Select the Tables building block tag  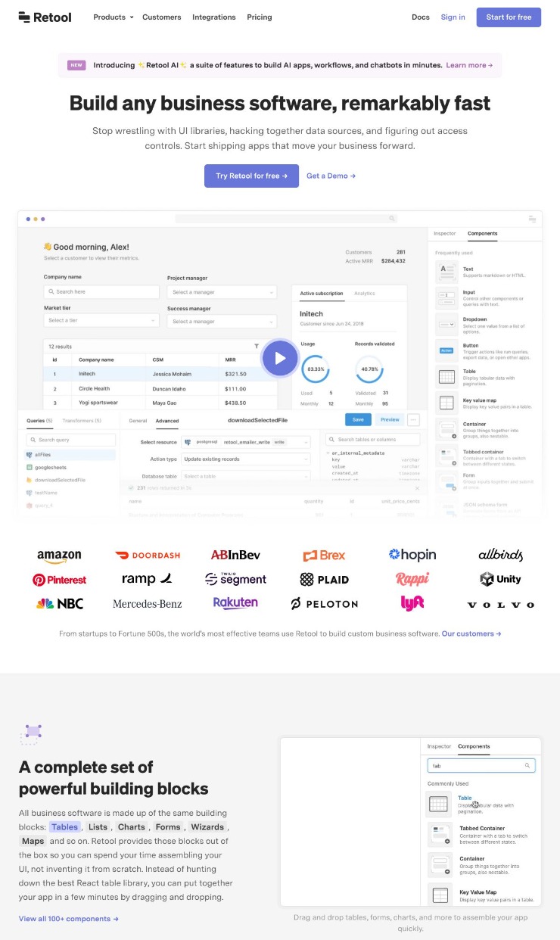point(64,827)
